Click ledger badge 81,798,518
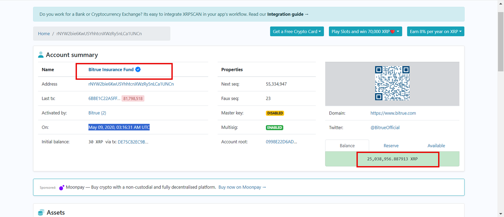Viewport: 504px width, 217px height. (x=133, y=99)
